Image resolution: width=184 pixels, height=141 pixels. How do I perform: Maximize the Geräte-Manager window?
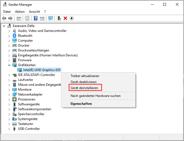[165, 4]
